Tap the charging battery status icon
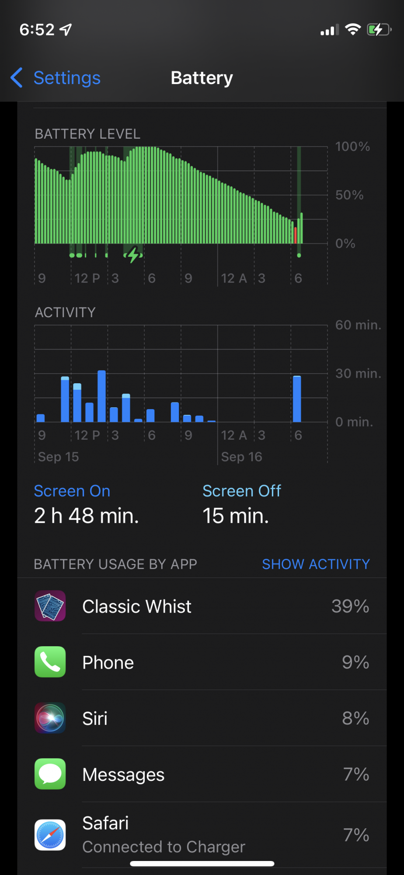 379,29
